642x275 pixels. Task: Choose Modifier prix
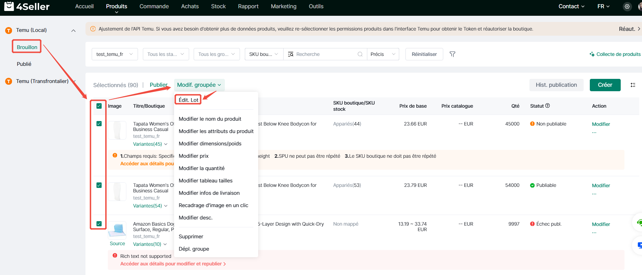[194, 156]
